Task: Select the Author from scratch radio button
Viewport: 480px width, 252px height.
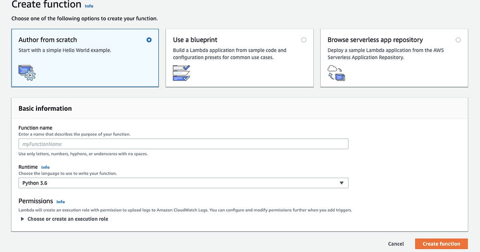Action: tap(149, 40)
